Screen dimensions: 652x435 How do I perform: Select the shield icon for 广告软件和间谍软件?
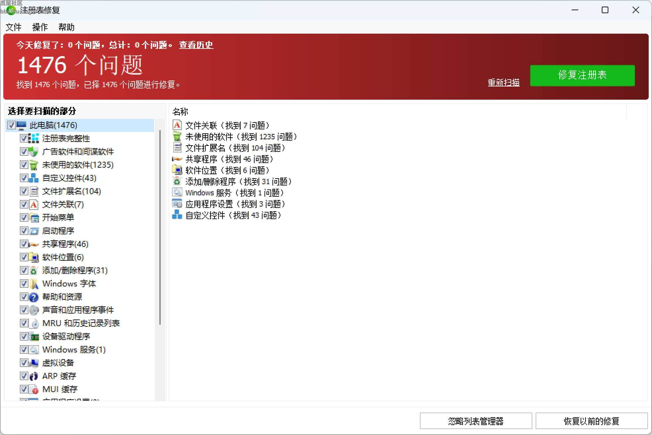click(x=34, y=151)
